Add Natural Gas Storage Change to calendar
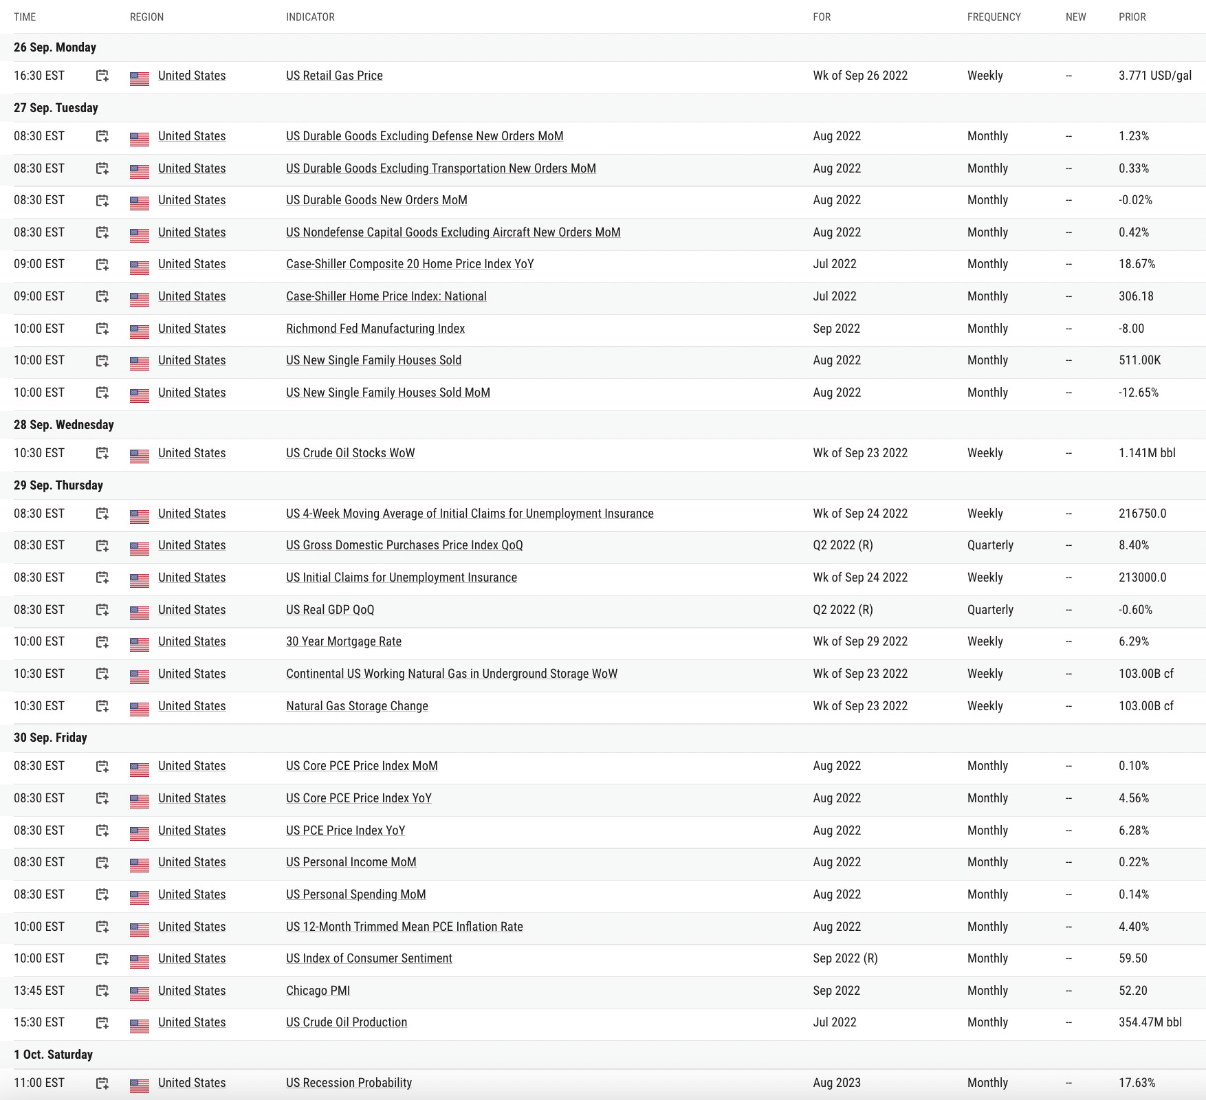This screenshot has height=1100, width=1206. point(102,706)
